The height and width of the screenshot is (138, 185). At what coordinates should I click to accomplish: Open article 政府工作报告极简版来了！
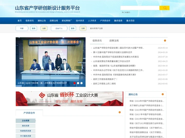[x=105, y=79]
